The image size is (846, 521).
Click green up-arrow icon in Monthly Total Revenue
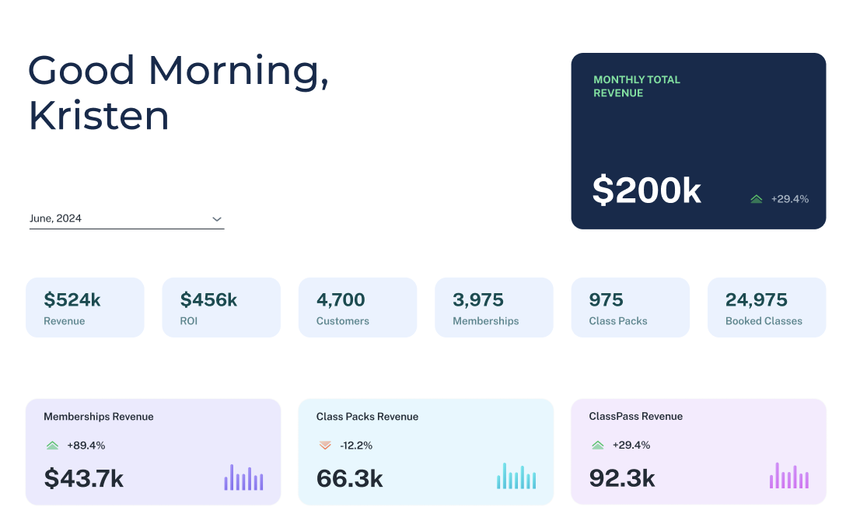click(756, 199)
